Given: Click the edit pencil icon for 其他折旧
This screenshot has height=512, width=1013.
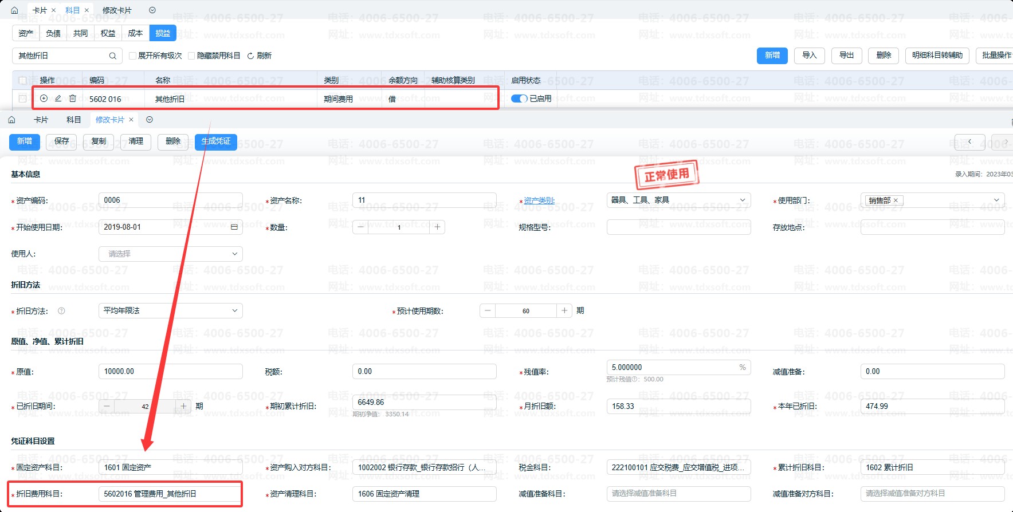Looking at the screenshot, I should [58, 99].
